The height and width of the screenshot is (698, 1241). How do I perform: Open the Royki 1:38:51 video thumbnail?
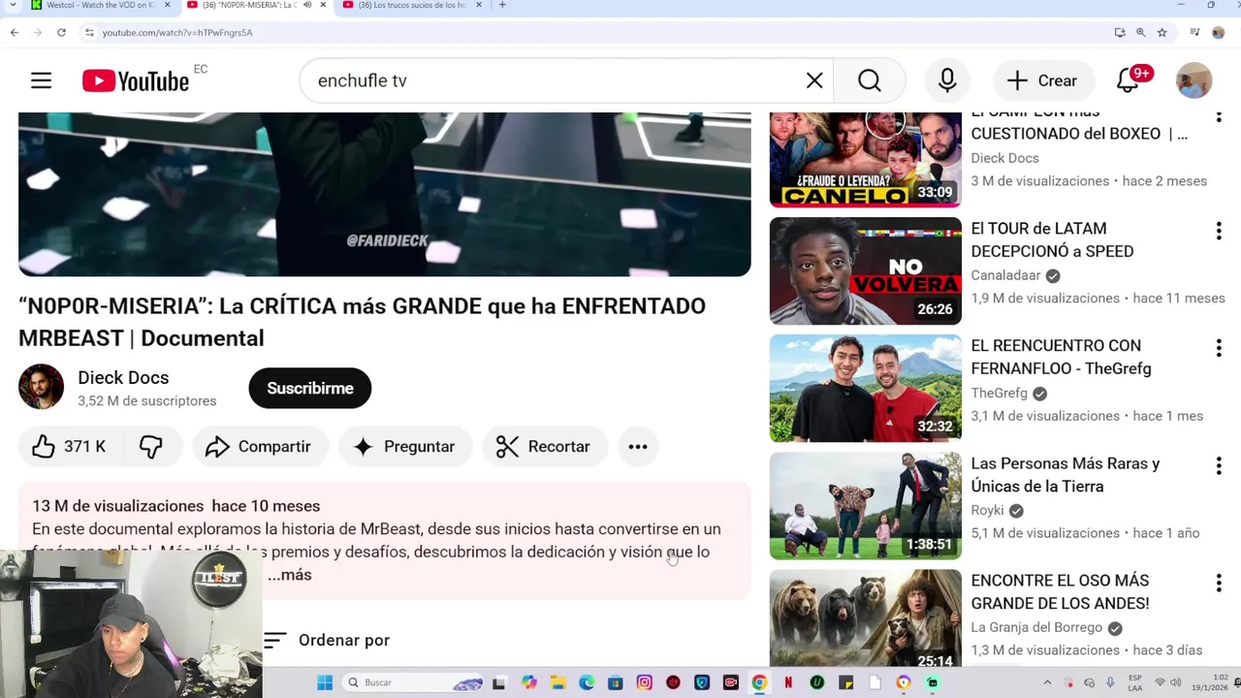[866, 506]
